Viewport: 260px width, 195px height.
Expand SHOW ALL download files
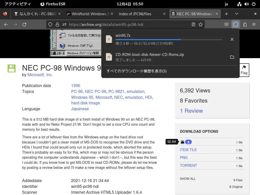(188, 178)
